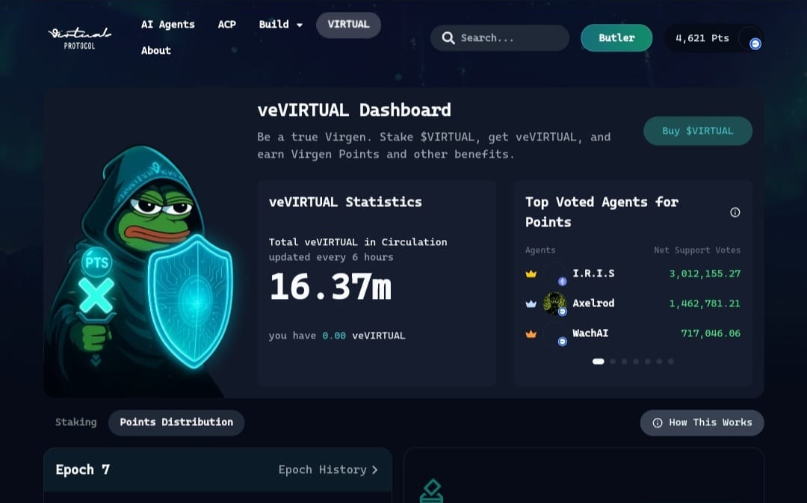Click info icon next to Top Voted Agents

click(735, 212)
